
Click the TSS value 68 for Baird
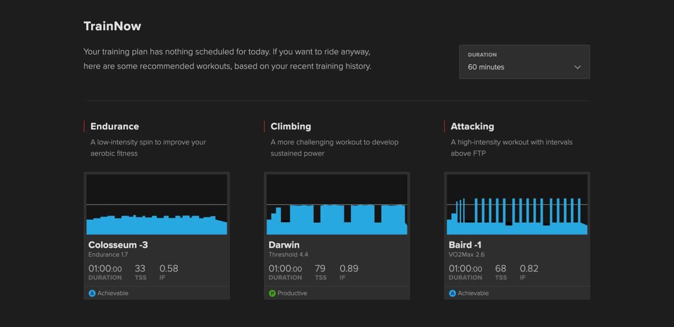pos(501,269)
